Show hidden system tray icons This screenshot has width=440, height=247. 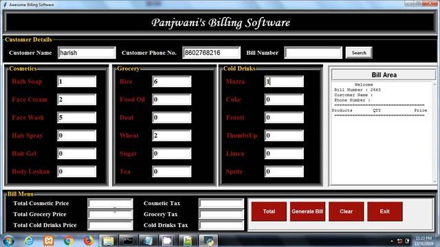tap(392, 241)
